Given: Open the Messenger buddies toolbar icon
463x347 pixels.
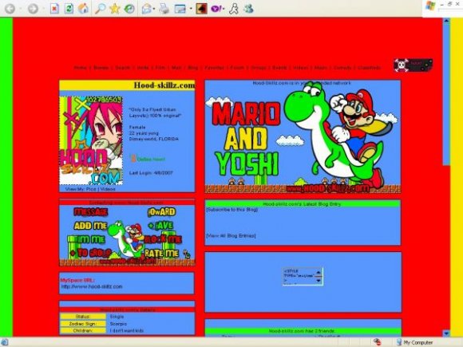Looking at the screenshot, I should tap(248, 9).
